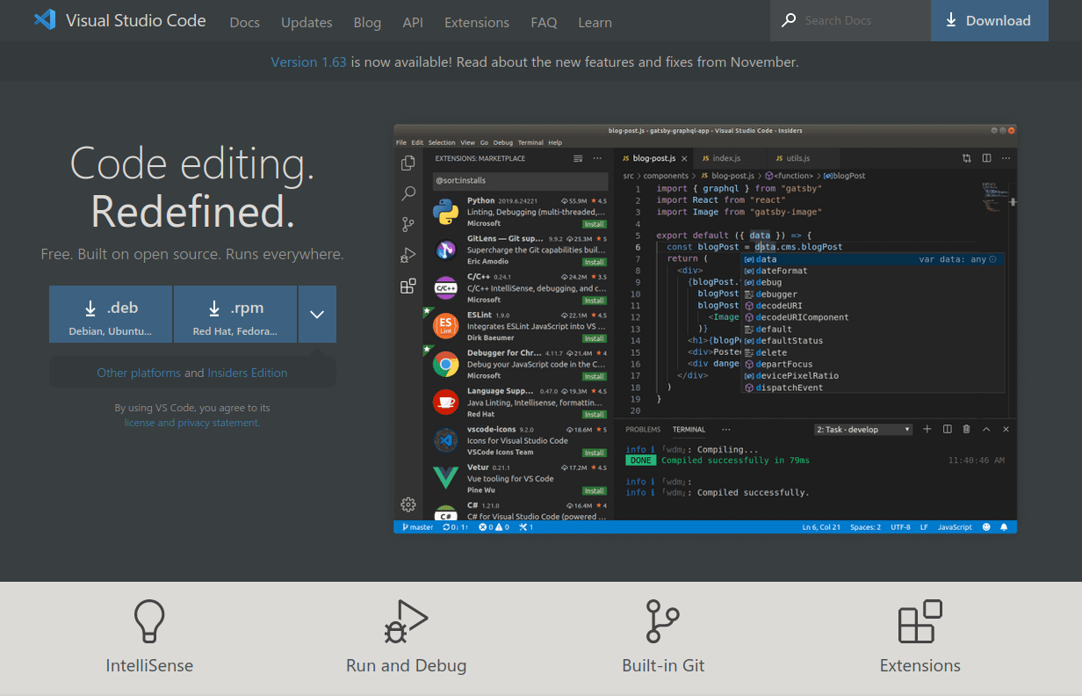
Task: Open Updates in the top navigation
Action: [x=307, y=22]
